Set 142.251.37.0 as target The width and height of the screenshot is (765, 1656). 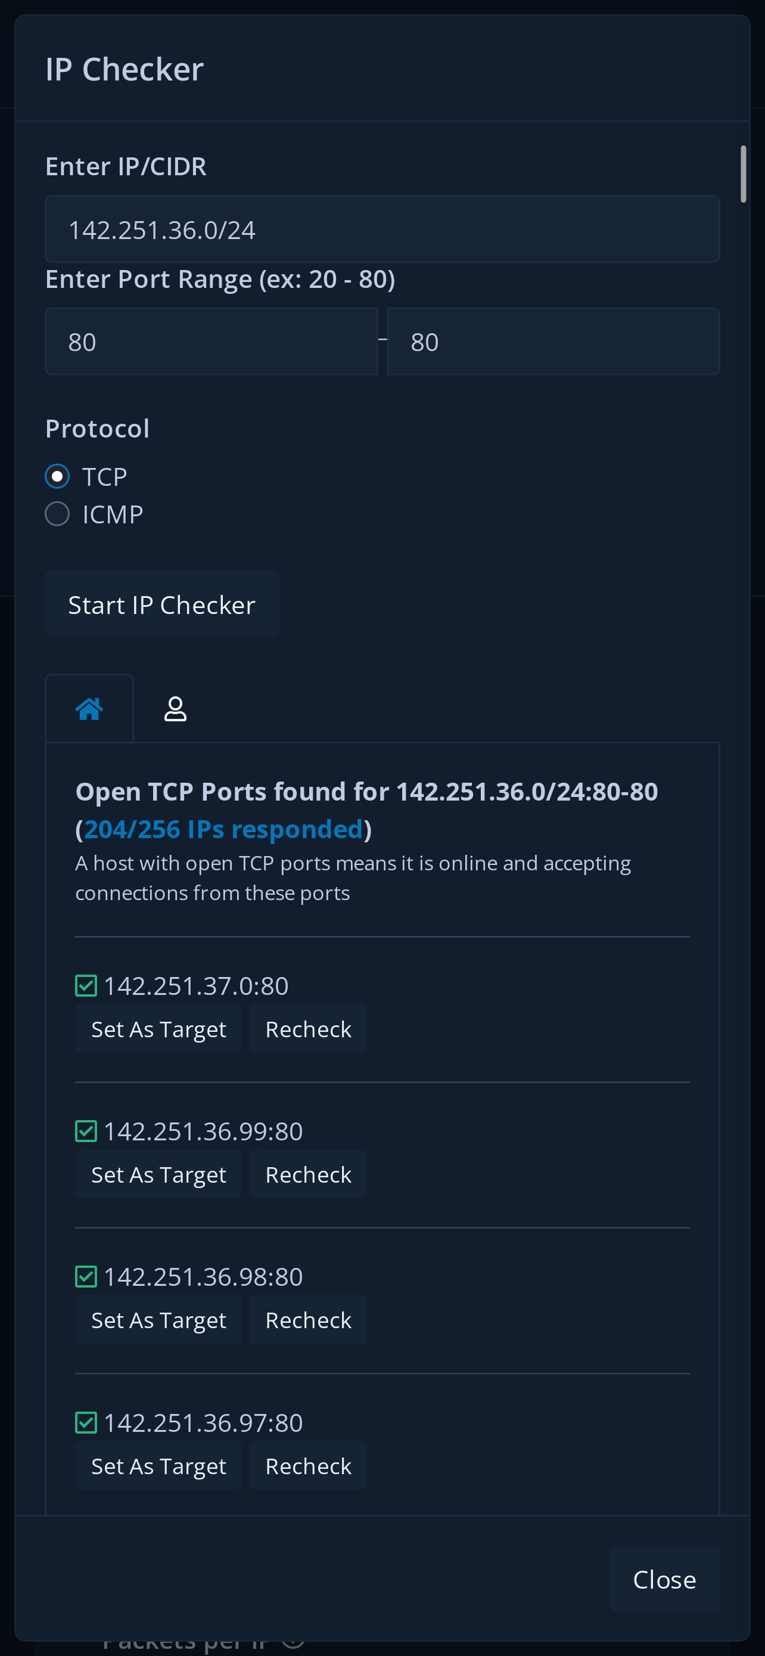tap(158, 1028)
